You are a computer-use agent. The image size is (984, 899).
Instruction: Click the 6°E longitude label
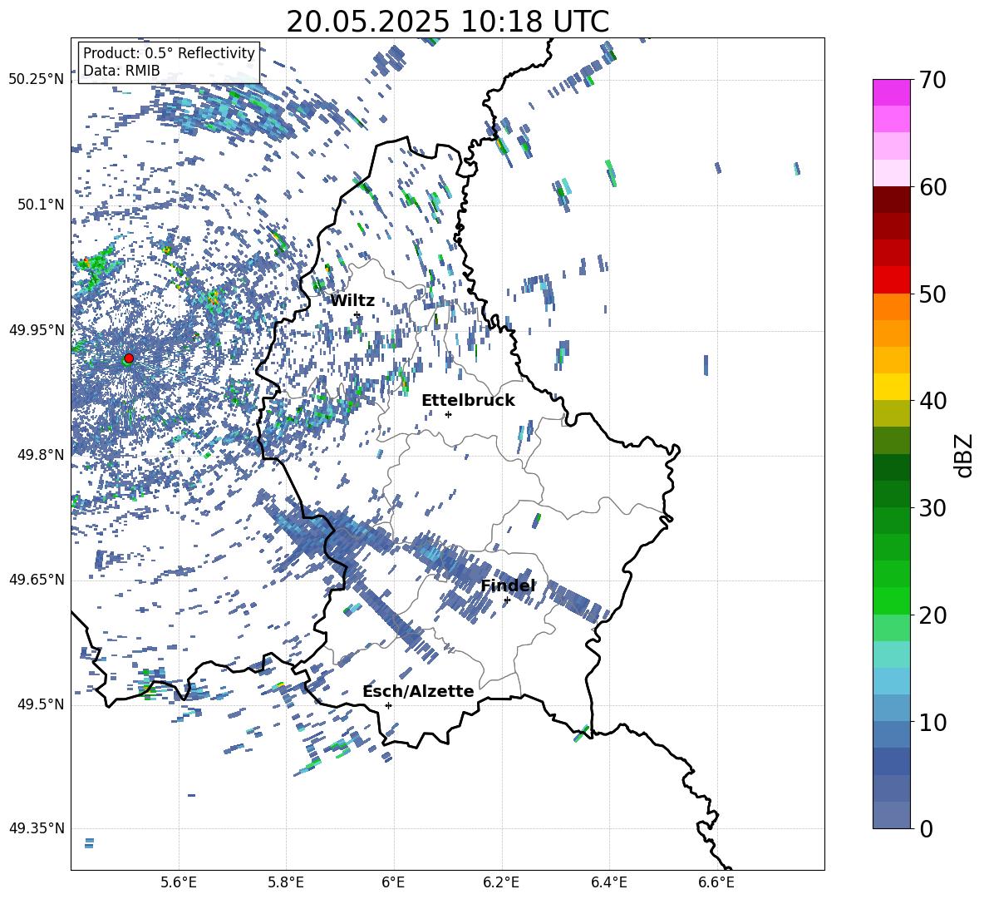[x=393, y=882]
